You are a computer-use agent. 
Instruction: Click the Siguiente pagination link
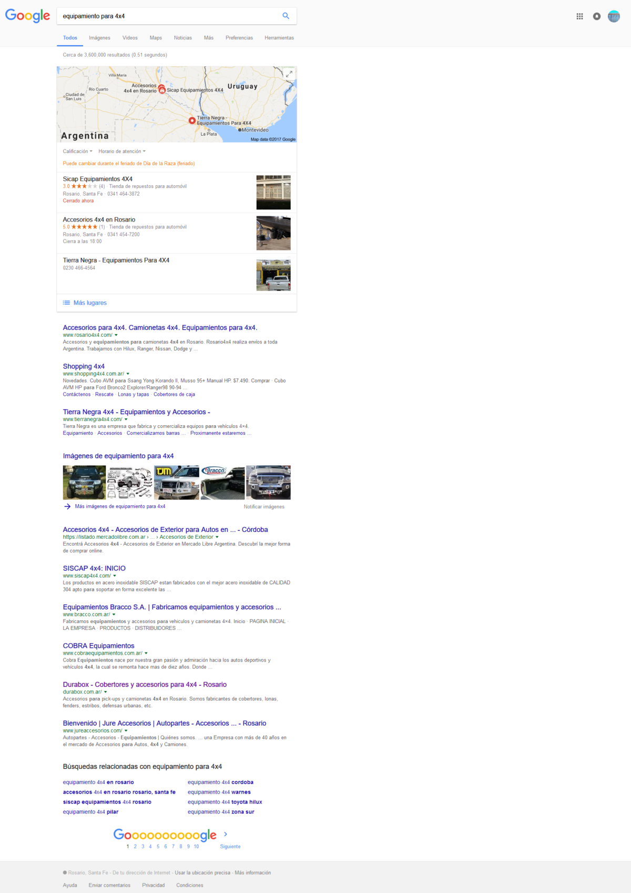[230, 846]
